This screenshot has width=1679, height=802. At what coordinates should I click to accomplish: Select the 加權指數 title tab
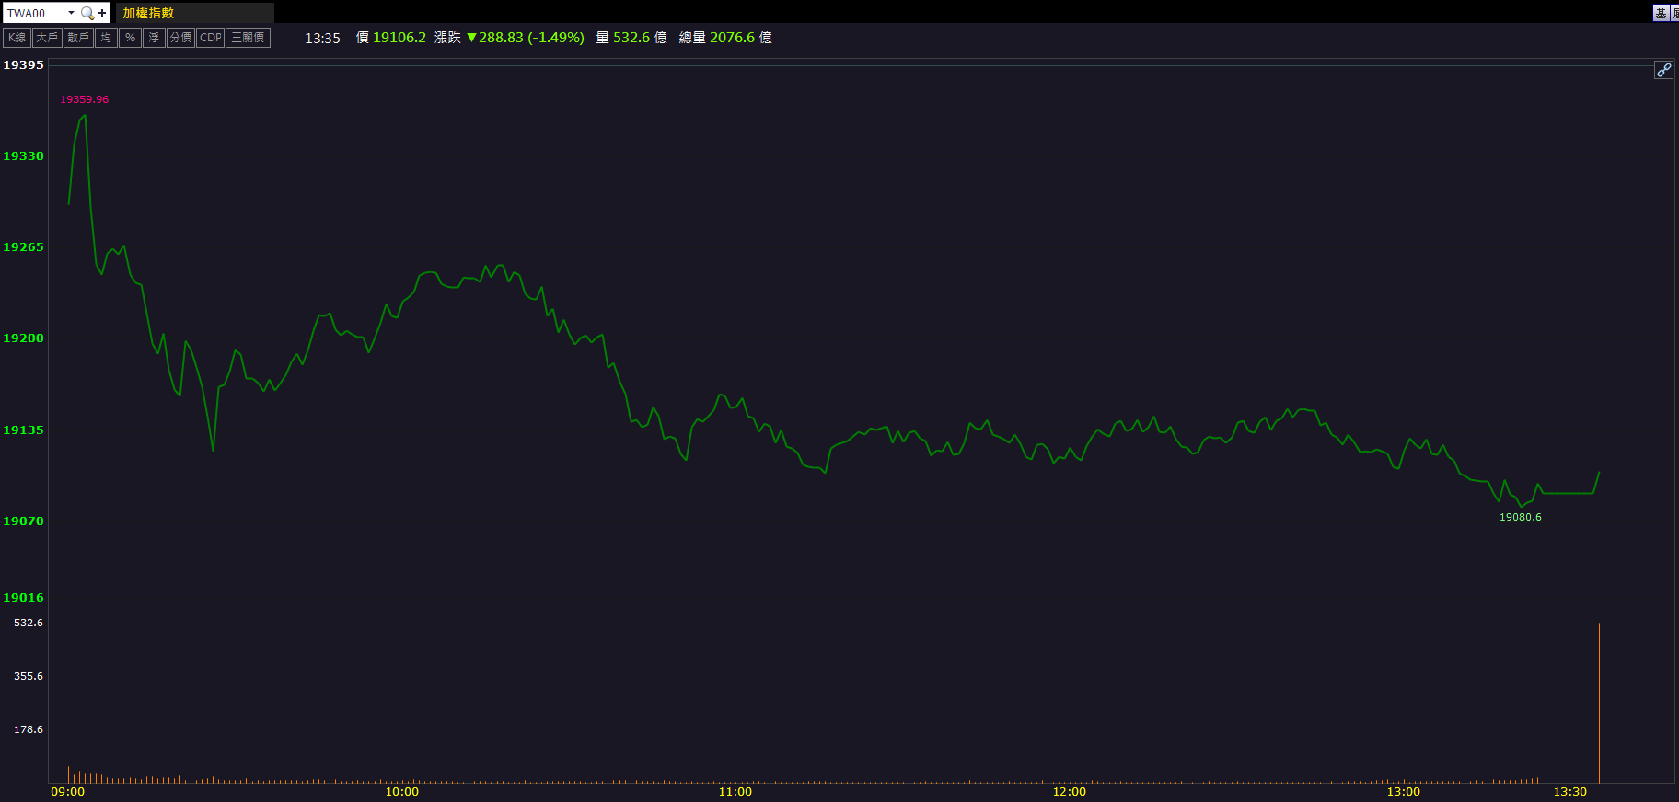[149, 13]
